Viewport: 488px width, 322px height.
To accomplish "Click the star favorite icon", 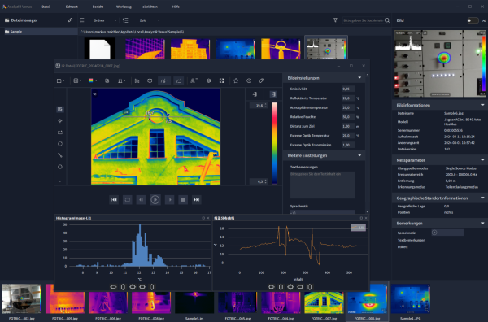I will pyautogui.click(x=236, y=80).
